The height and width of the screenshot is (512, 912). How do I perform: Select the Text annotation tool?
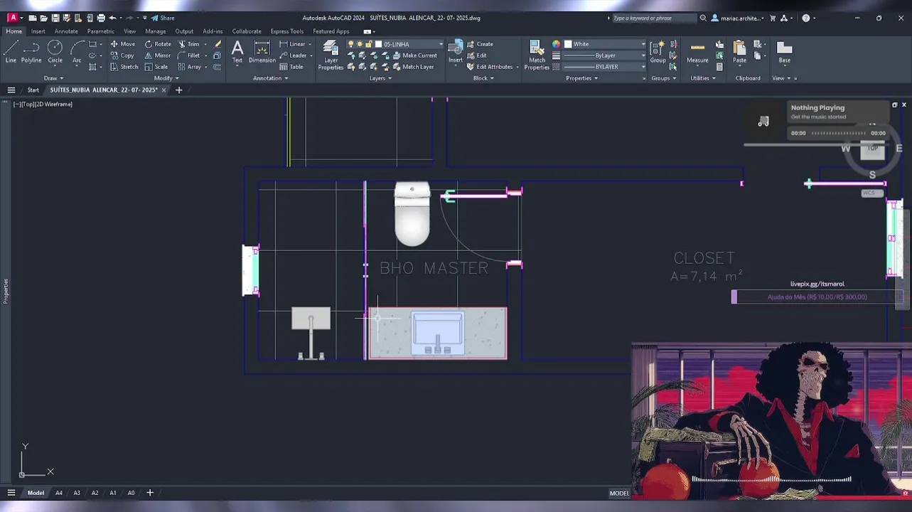237,52
